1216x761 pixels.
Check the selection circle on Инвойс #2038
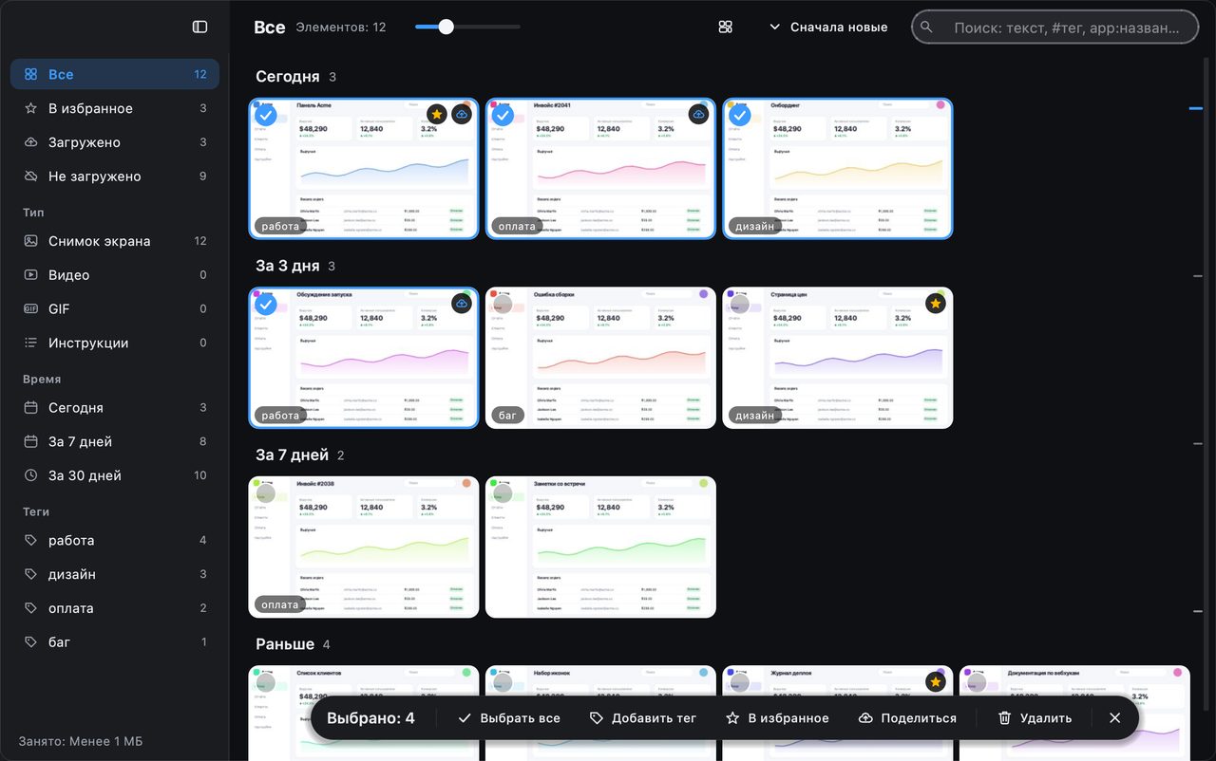266,493
